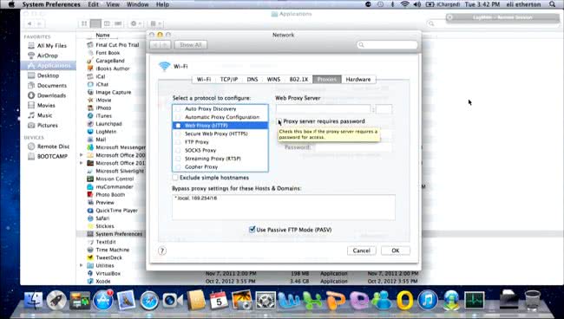Switch to the DNS tab
This screenshot has height=319, width=564.
click(x=252, y=80)
